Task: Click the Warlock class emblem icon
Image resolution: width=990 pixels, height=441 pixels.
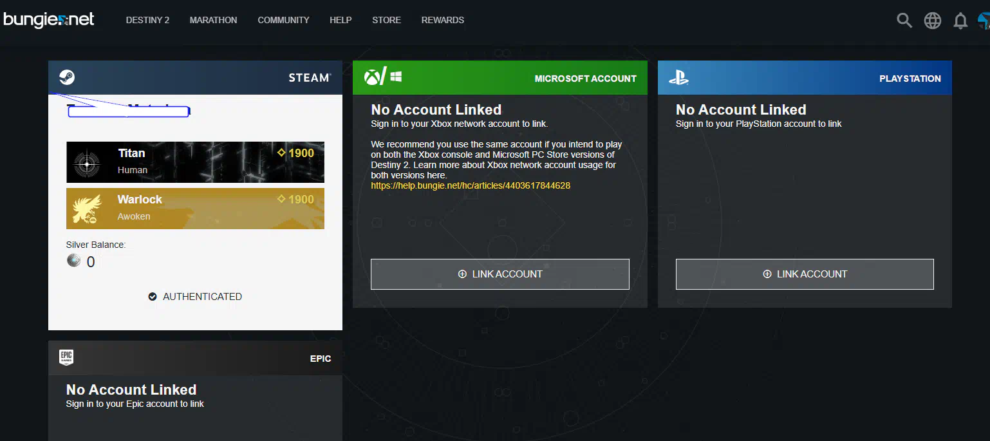Action: 87,209
